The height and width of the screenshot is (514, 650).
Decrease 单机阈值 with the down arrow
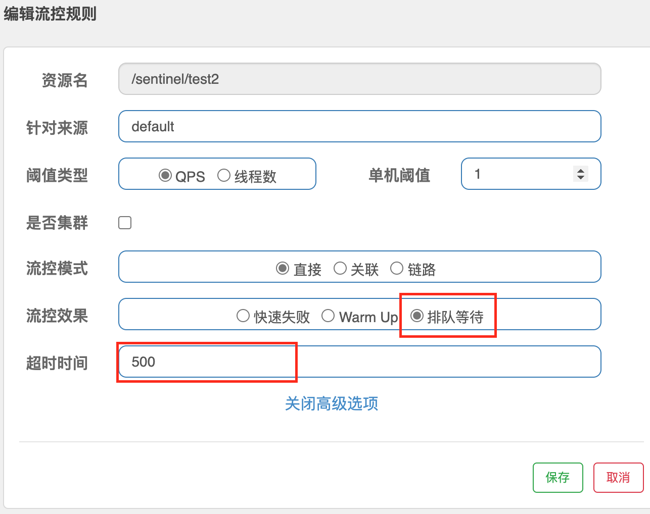coord(581,178)
